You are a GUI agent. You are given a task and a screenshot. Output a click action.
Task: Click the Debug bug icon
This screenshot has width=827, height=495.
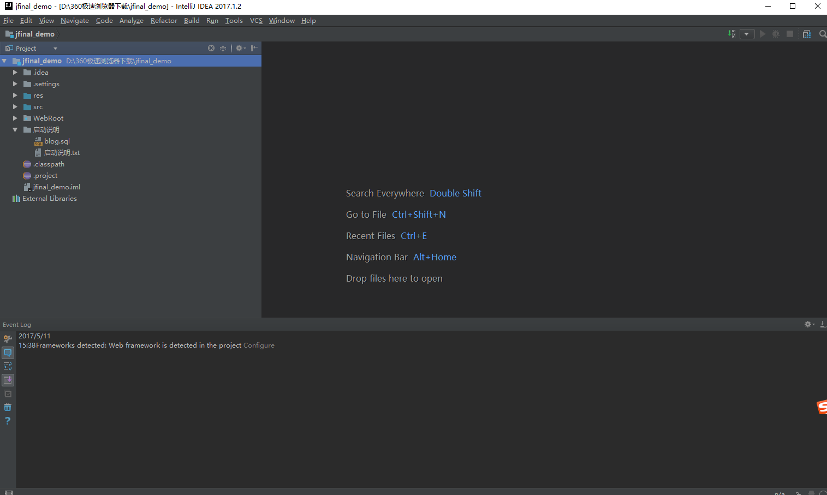[x=776, y=34]
